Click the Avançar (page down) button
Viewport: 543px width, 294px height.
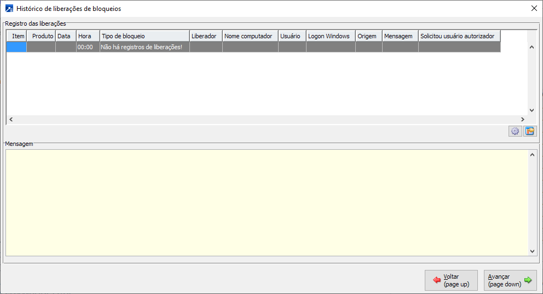click(x=510, y=280)
